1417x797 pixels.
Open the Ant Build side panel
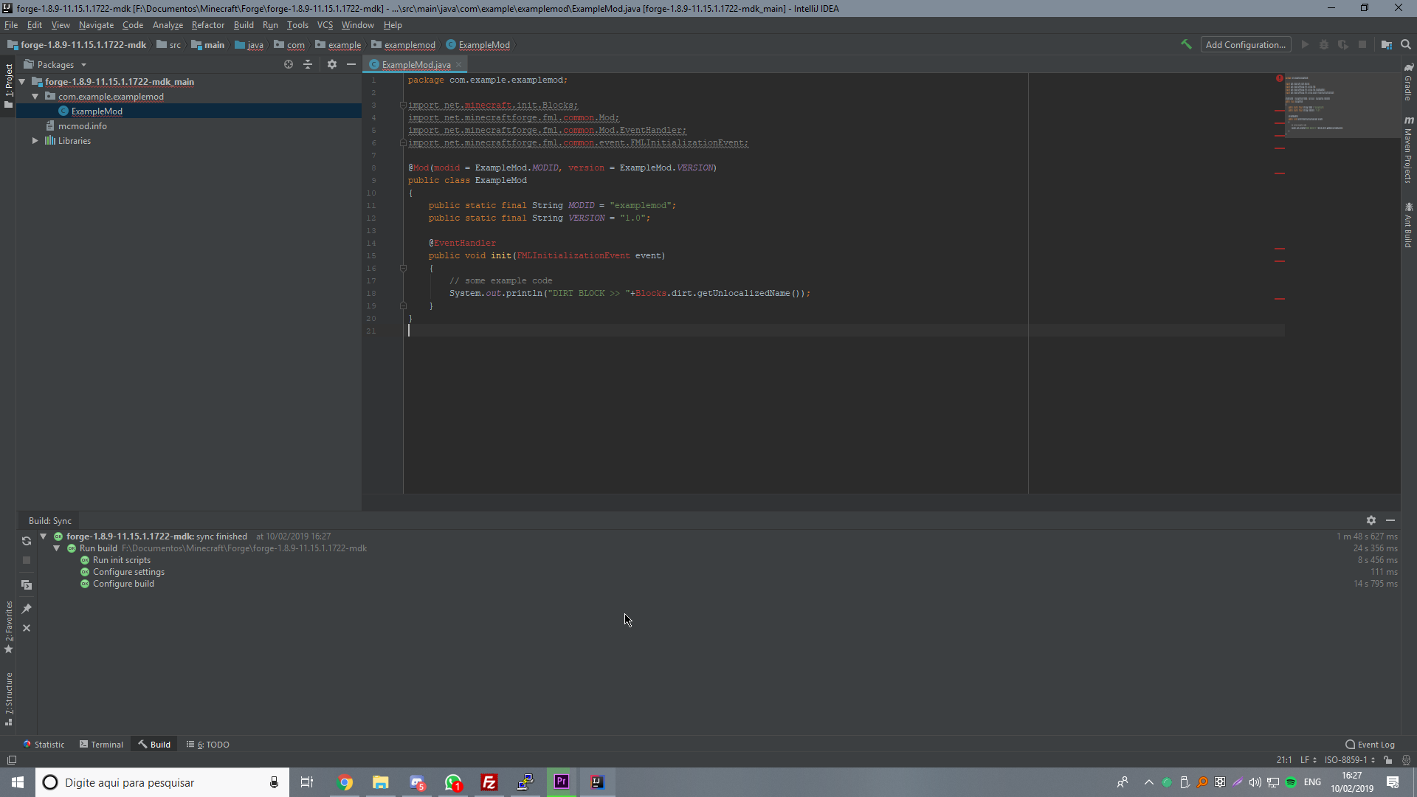(x=1409, y=225)
